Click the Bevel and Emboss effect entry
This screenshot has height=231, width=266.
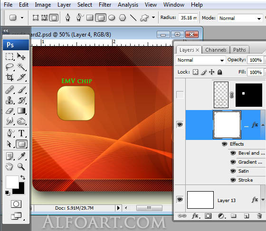pyautogui.click(x=251, y=153)
